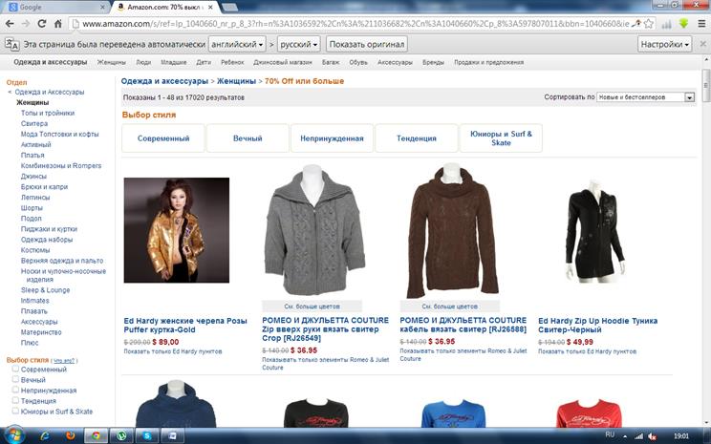Open the Chrome hamburger menu
Image resolution: width=711 pixels, height=444 pixels.
(x=701, y=24)
